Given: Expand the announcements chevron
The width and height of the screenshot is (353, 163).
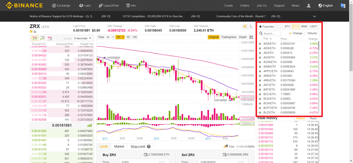Looking at the screenshot, I should point(314,17).
